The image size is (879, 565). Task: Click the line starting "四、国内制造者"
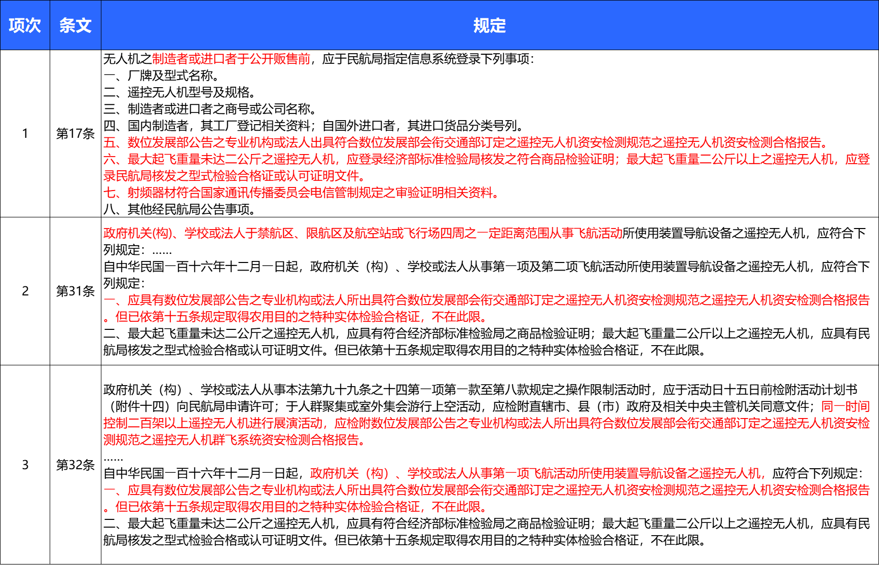tap(313, 126)
